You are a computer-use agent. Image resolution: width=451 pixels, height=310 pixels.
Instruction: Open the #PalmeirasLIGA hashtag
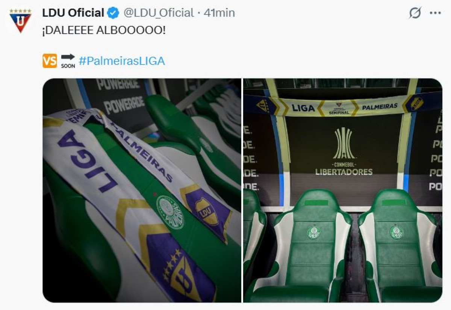(x=122, y=61)
